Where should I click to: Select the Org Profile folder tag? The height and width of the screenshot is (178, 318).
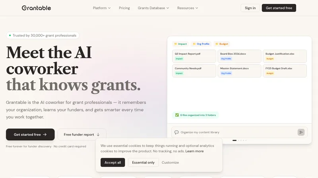coord(201,44)
